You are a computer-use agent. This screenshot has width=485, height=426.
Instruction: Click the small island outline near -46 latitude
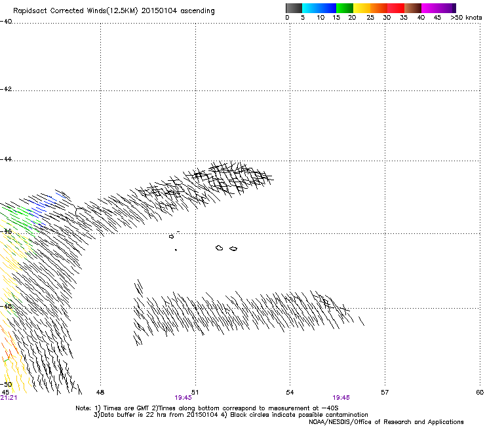(x=171, y=237)
